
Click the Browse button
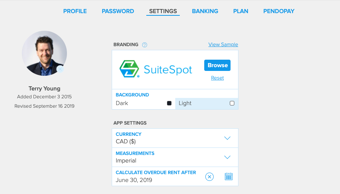[x=217, y=65]
